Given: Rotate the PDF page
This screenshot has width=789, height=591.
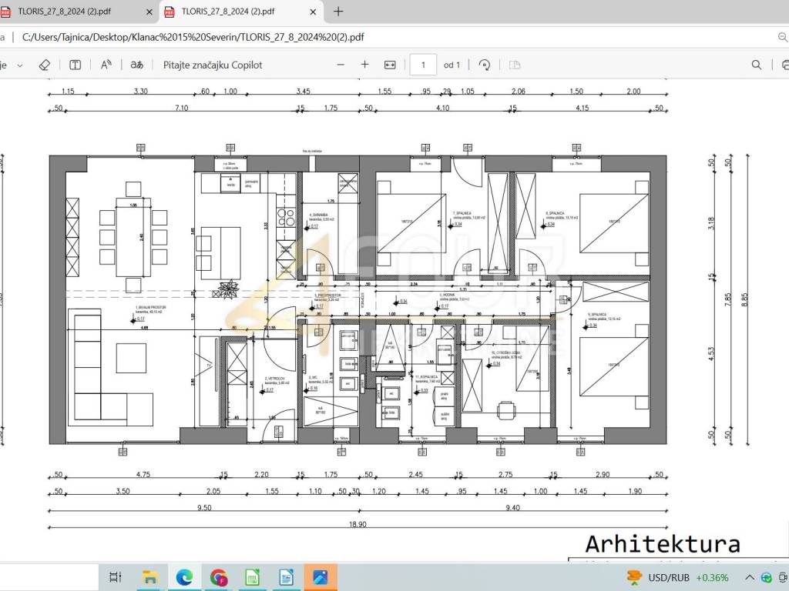Looking at the screenshot, I should [485, 65].
